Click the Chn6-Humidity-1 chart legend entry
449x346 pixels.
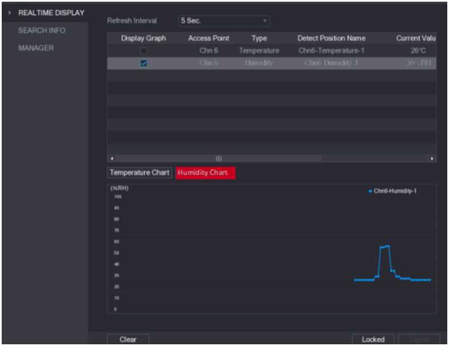pyautogui.click(x=393, y=191)
